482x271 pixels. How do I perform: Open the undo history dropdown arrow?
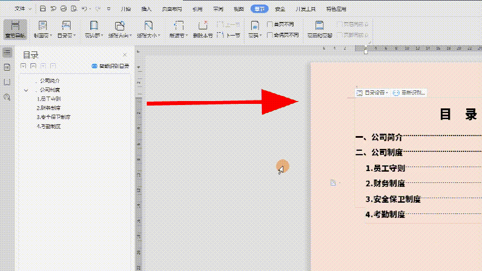(90, 9)
